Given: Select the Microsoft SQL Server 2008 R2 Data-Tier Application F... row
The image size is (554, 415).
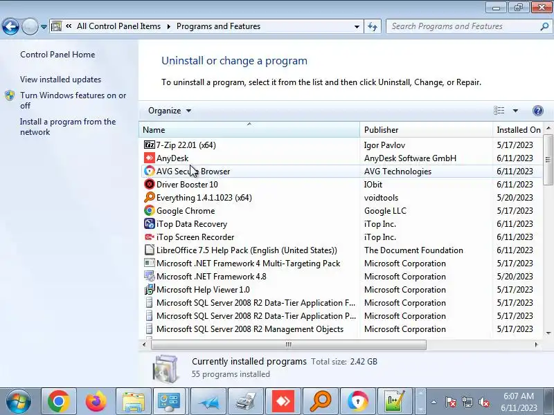Looking at the screenshot, I should tap(341, 303).
